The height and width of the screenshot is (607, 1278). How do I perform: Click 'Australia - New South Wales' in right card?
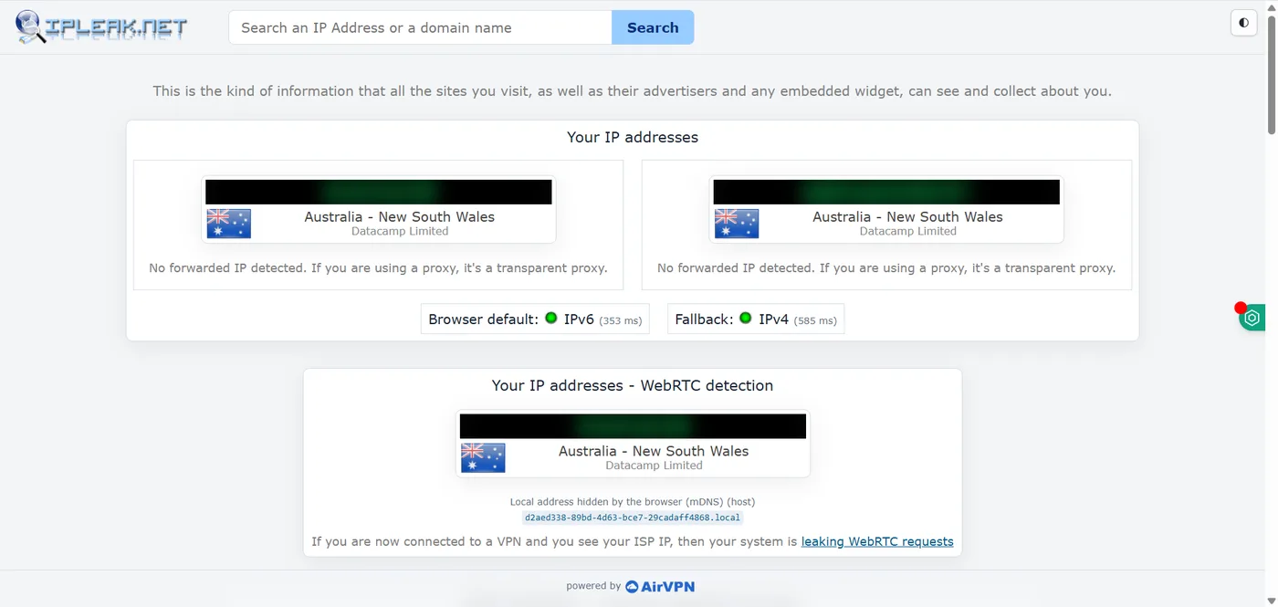click(908, 217)
